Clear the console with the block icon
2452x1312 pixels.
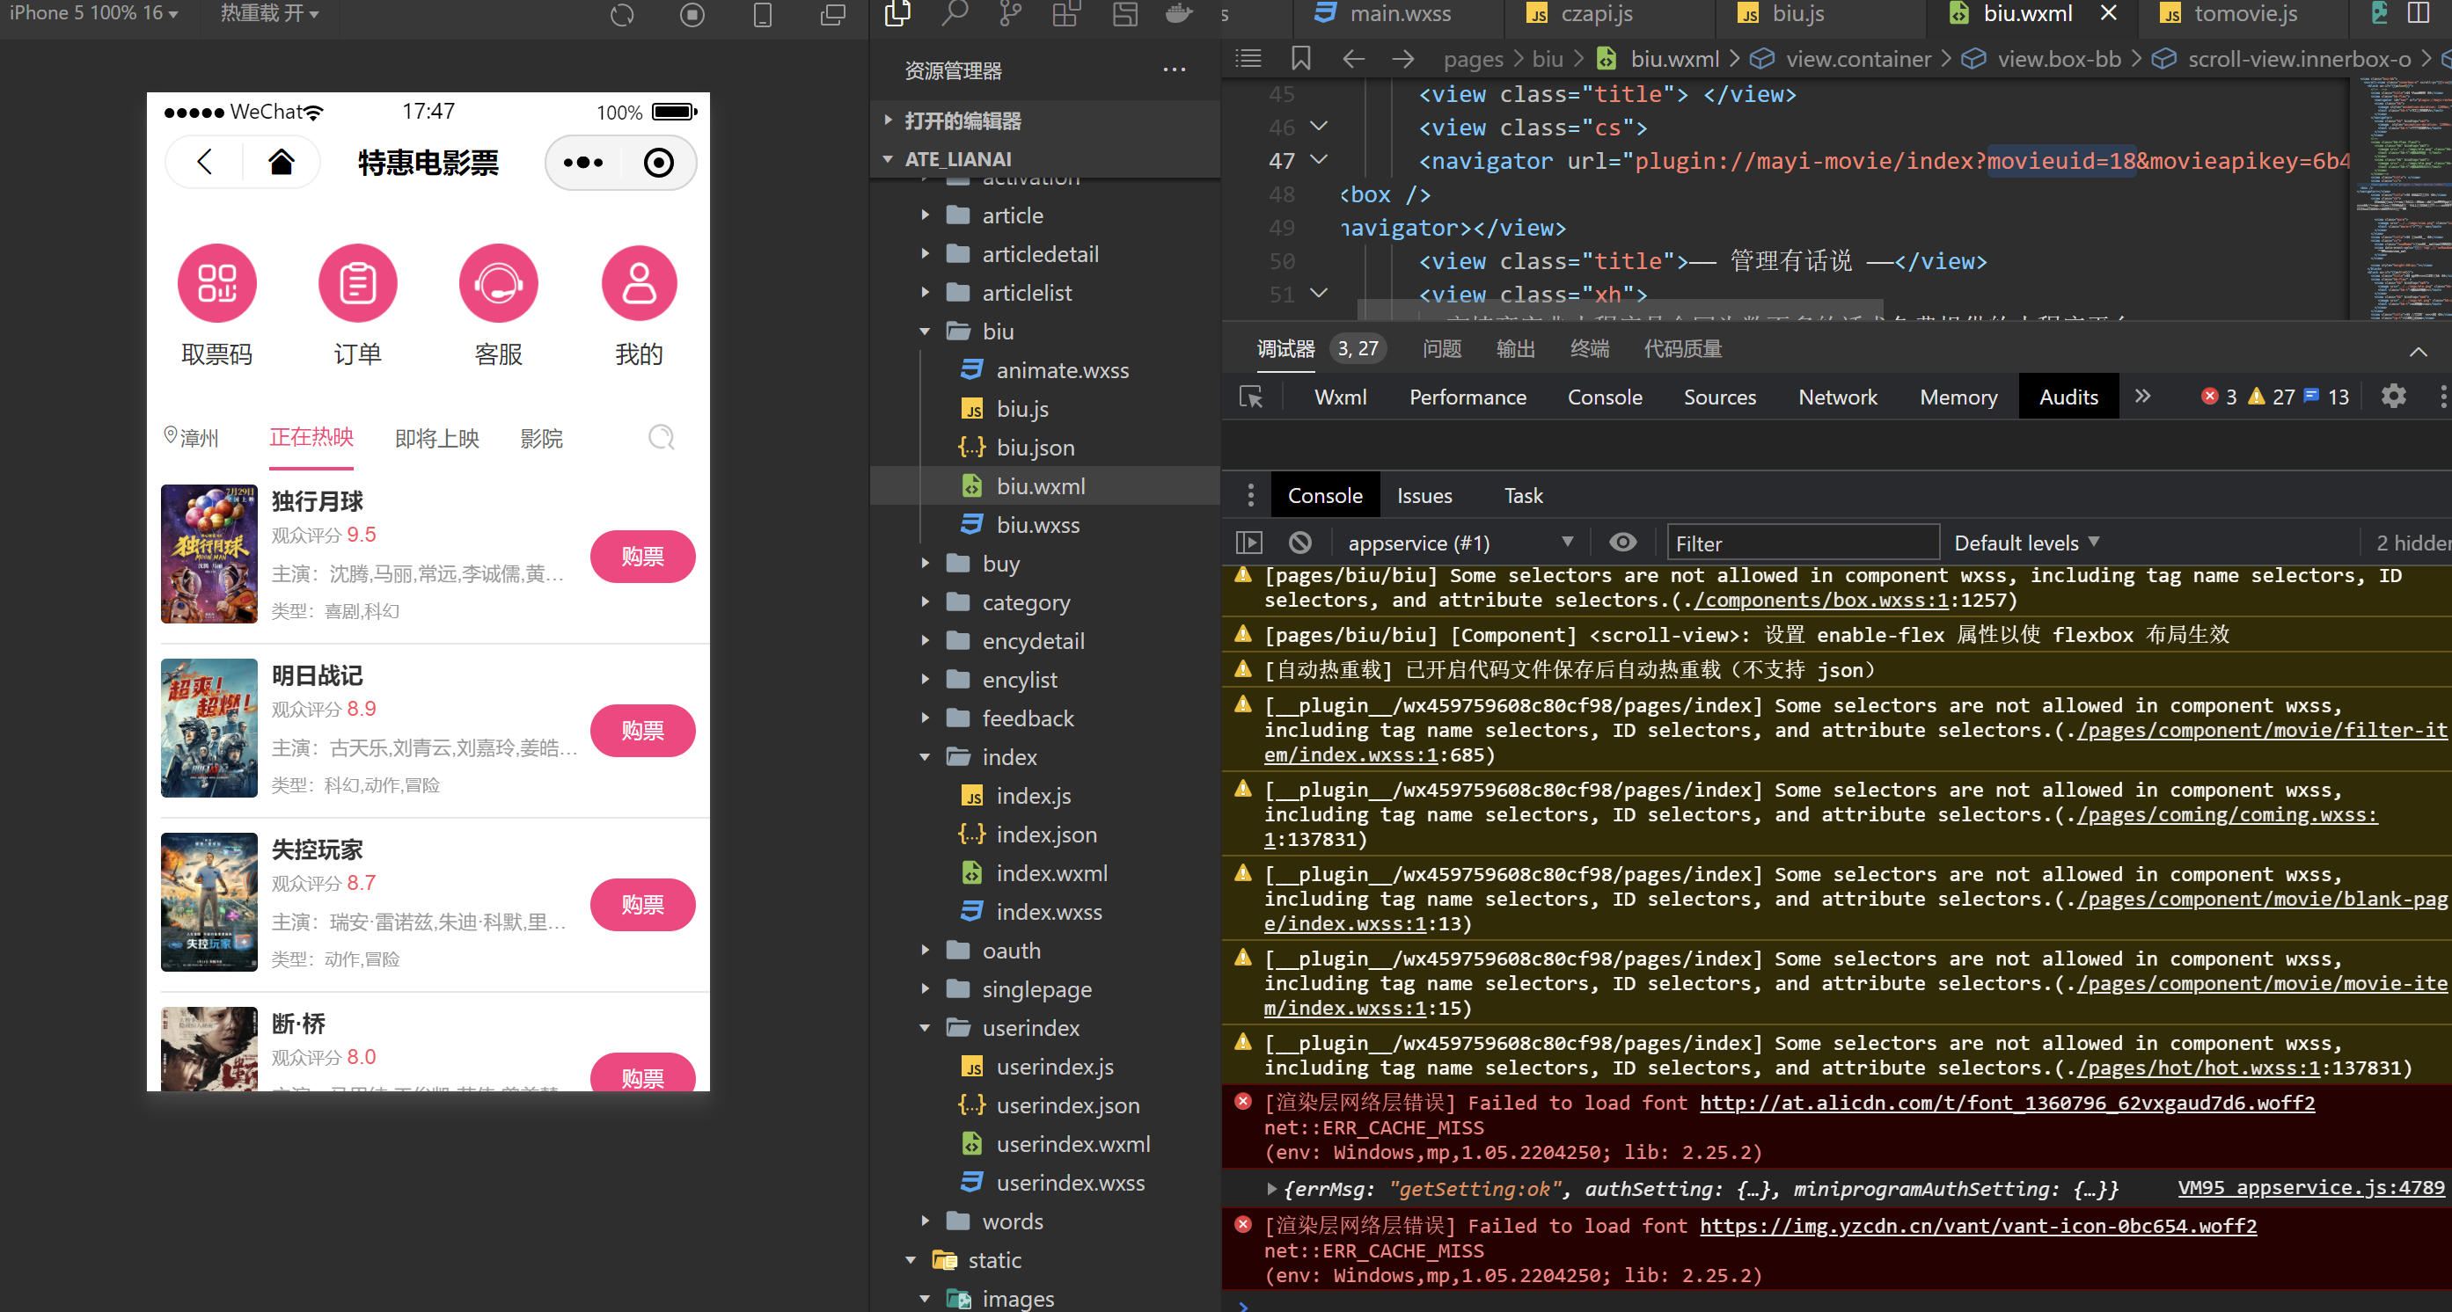1299,543
